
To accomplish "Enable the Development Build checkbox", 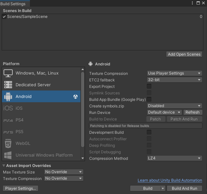I will 149,132.
